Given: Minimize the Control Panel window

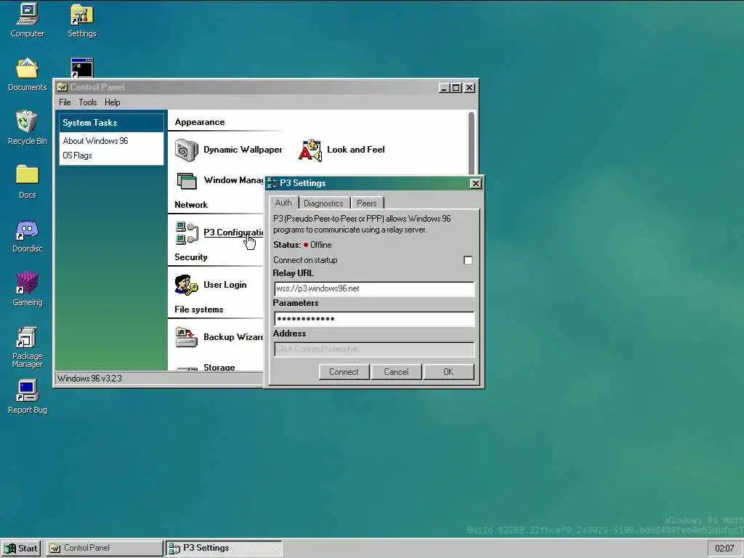Looking at the screenshot, I should point(444,88).
